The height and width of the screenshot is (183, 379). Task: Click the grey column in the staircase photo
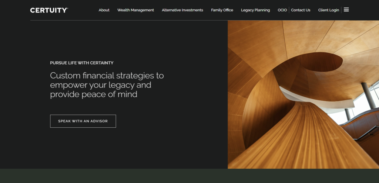pyautogui.click(x=368, y=96)
